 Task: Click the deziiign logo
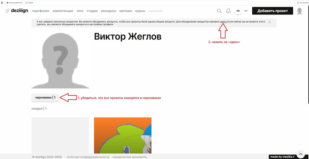tap(17, 11)
